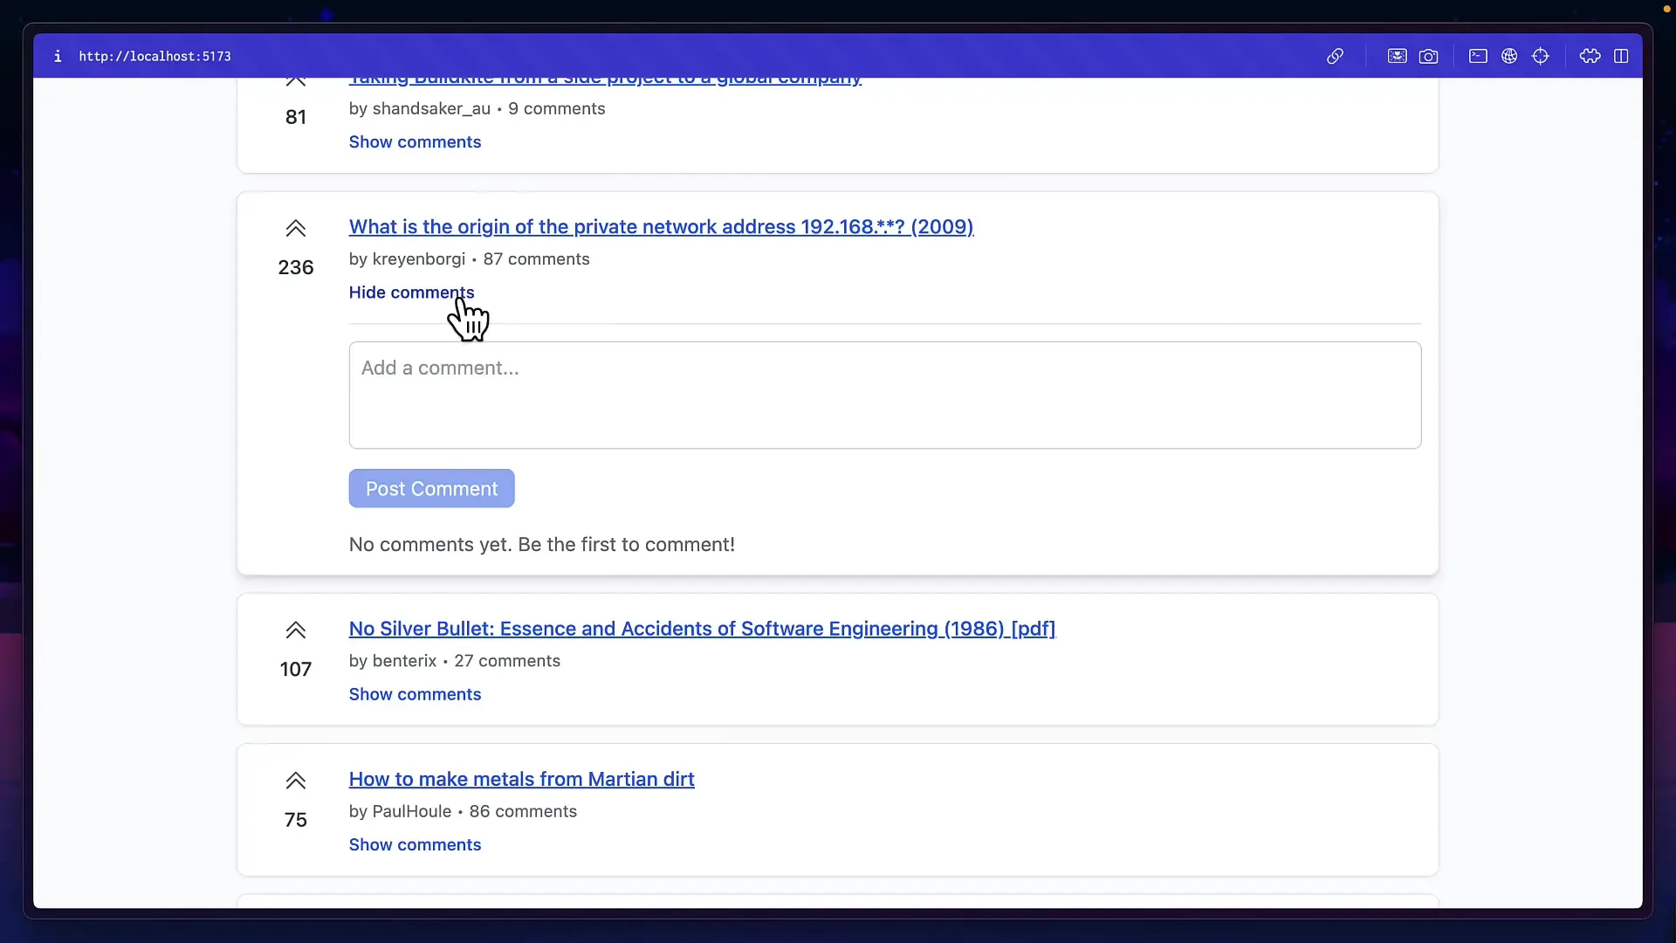Select the crosshair element inspector icon
1676x943 pixels.
click(1541, 56)
